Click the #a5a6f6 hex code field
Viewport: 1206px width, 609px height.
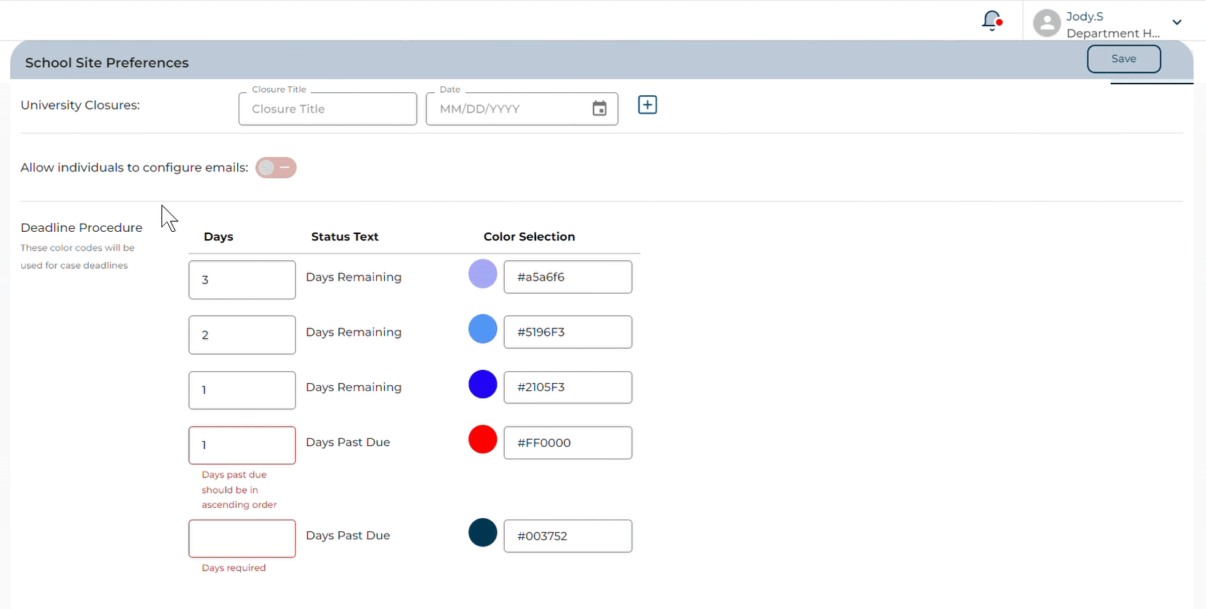tap(568, 277)
